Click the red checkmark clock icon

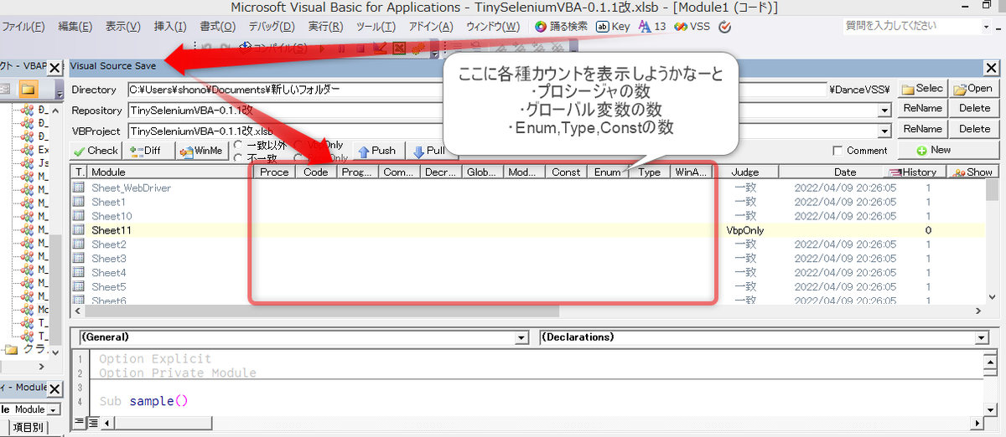tap(725, 26)
